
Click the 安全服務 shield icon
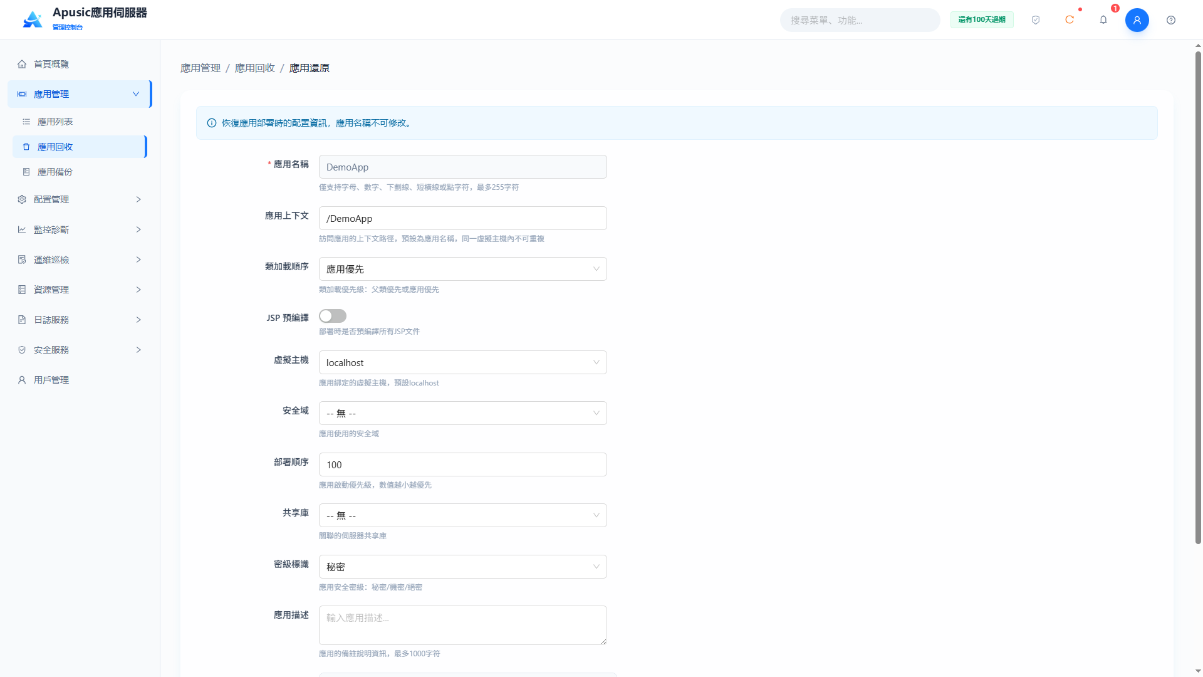[22, 350]
